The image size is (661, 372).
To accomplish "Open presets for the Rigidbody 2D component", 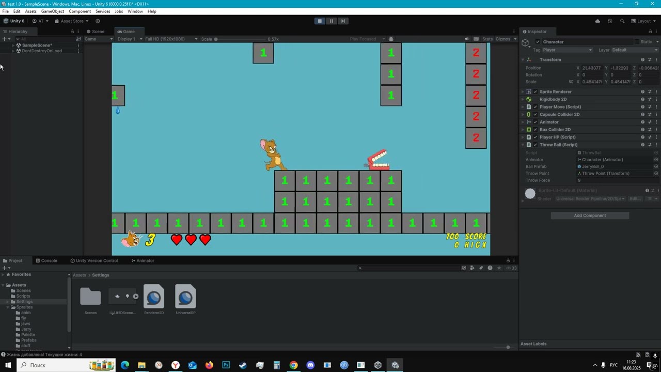I will pos(650,99).
